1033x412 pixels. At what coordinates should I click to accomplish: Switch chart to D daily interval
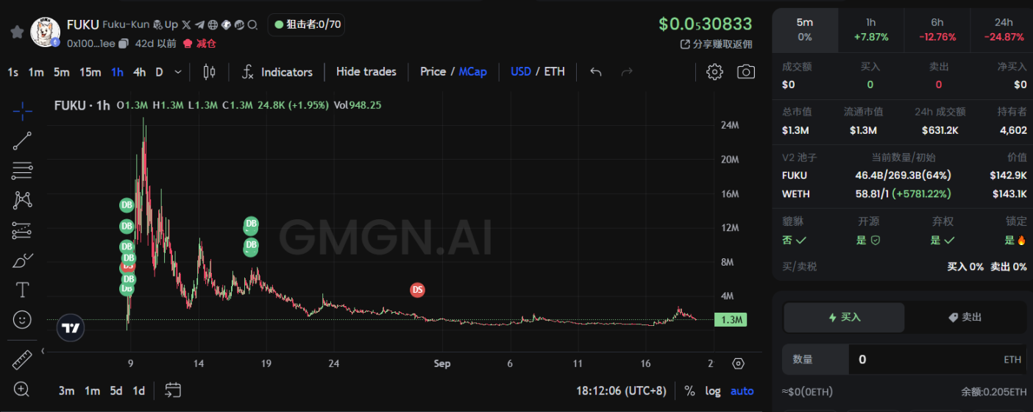click(x=158, y=71)
